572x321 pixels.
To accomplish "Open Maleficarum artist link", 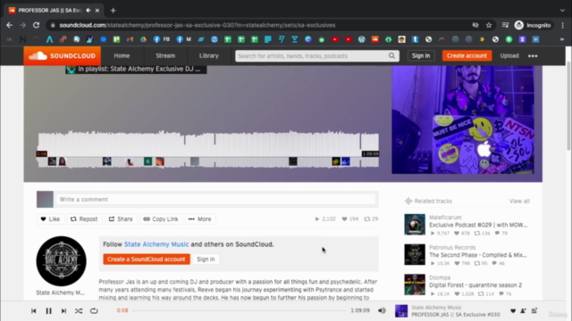I will click(445, 218).
